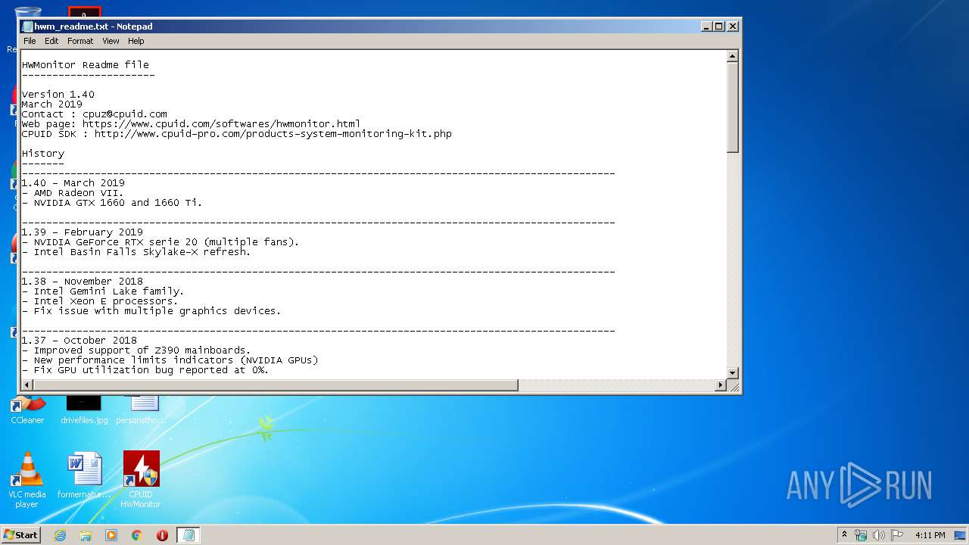Click the '1.39 - February 2019' entry
Image resolution: width=969 pixels, height=545 pixels.
(83, 232)
